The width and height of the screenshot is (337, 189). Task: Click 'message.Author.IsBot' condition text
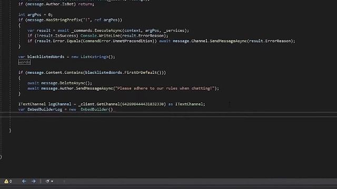51,4
